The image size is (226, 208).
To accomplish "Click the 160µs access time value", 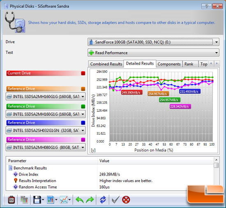I will 104,187.
